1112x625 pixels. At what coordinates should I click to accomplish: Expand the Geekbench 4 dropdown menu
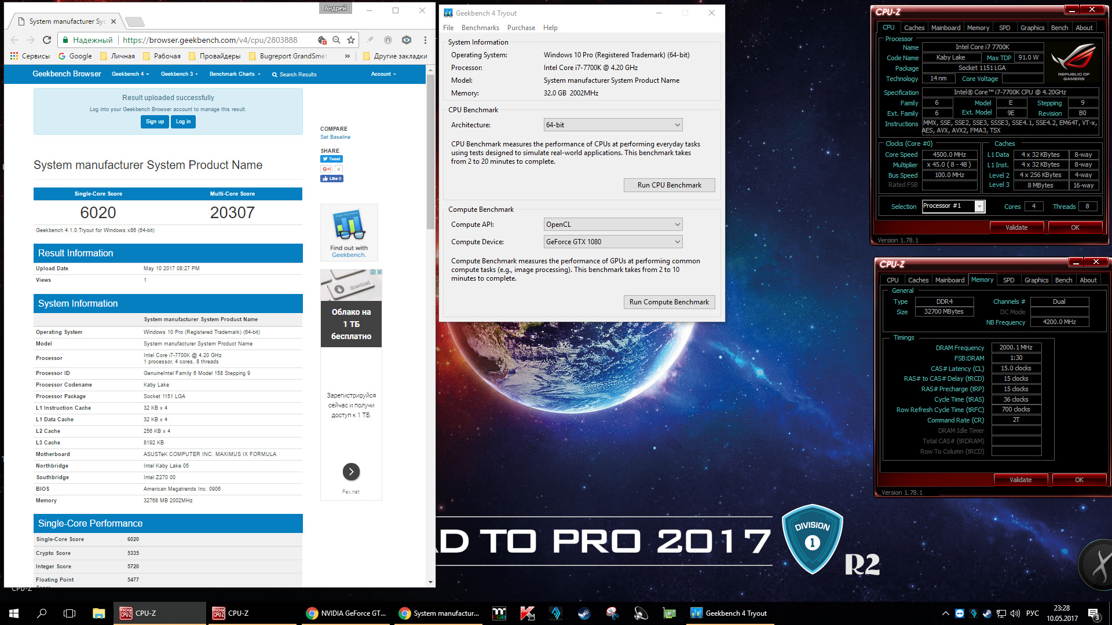click(130, 74)
